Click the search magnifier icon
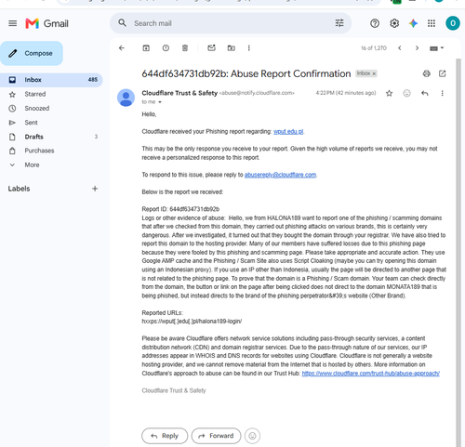 (x=122, y=23)
